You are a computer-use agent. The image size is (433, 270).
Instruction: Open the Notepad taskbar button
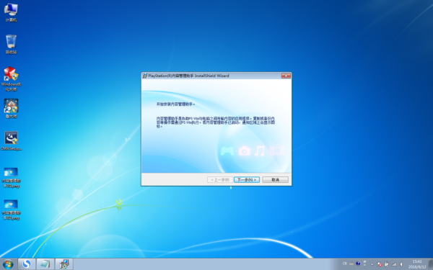pyautogui.click(x=45, y=264)
